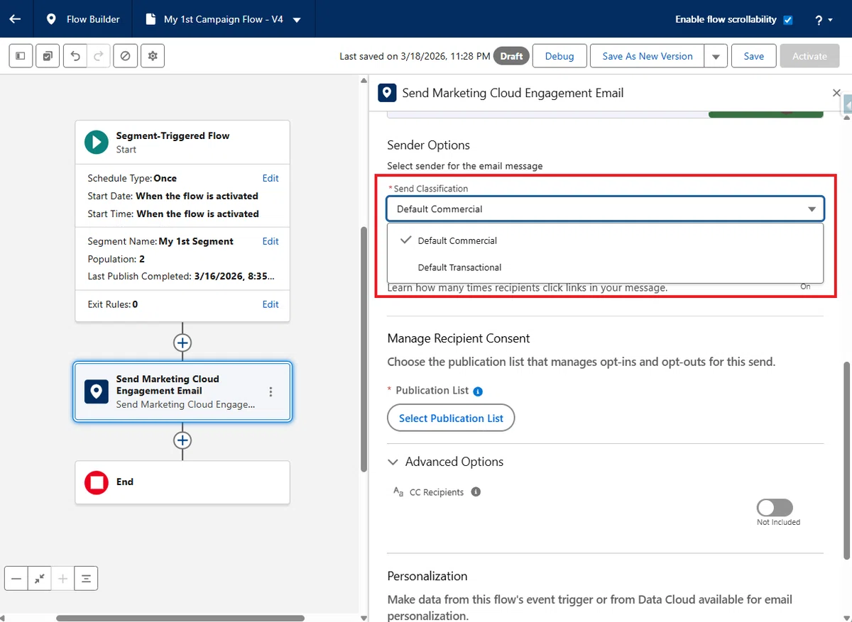
Task: Click the Send Email node icon
Action: pyautogui.click(x=96, y=391)
